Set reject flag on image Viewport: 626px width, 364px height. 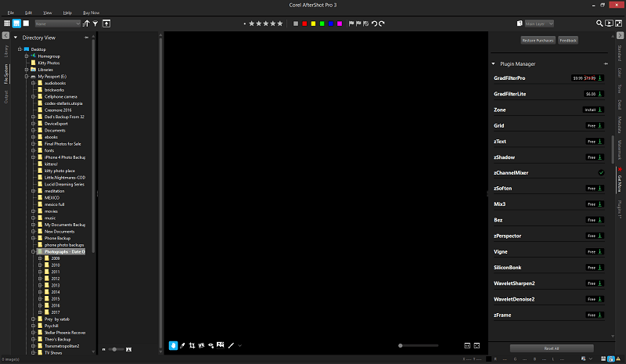(x=358, y=23)
